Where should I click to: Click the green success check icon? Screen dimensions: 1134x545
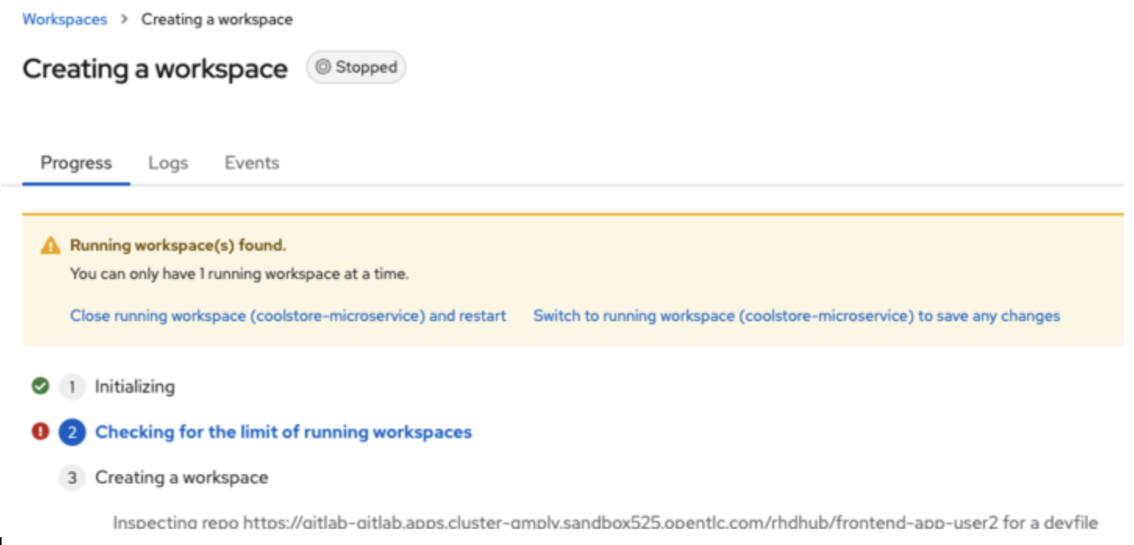click(x=41, y=386)
